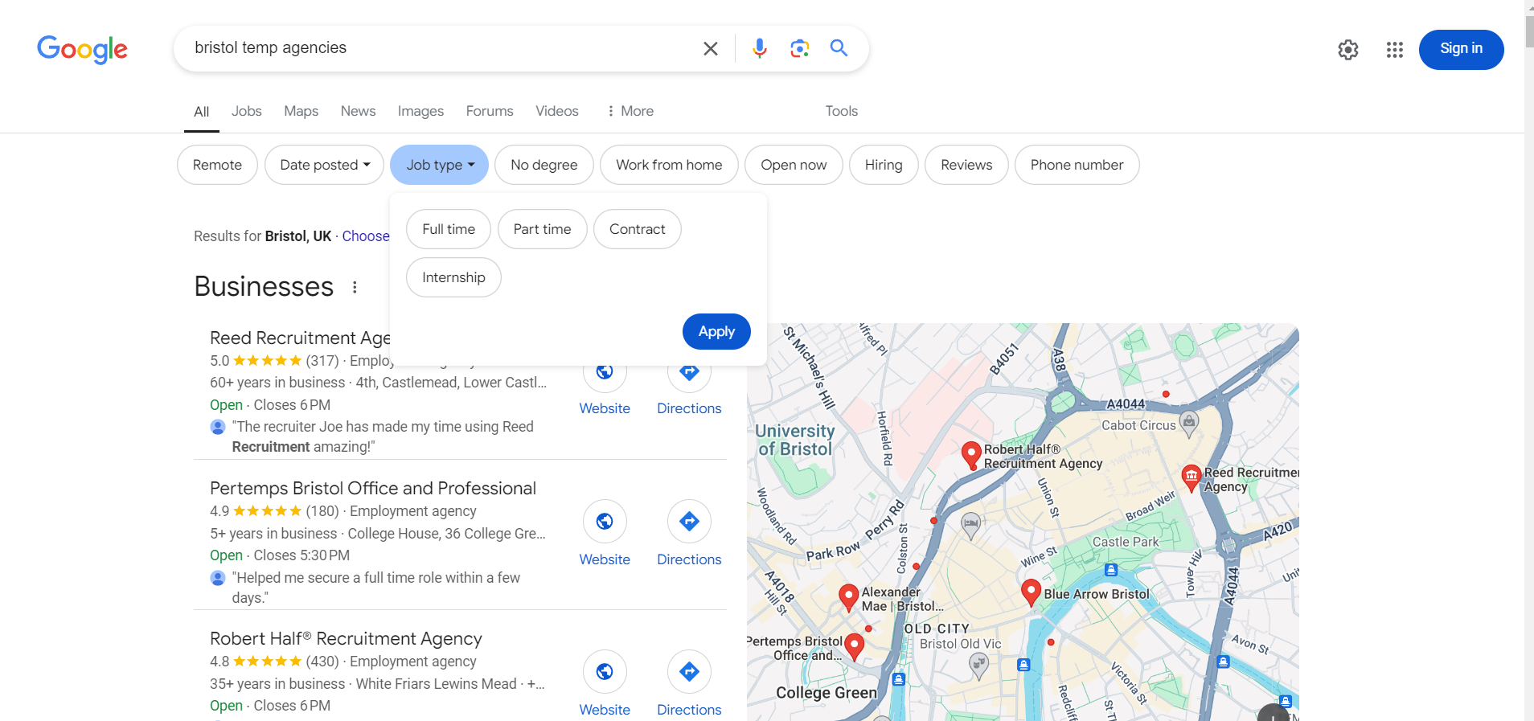Click the Apply button

tap(716, 331)
